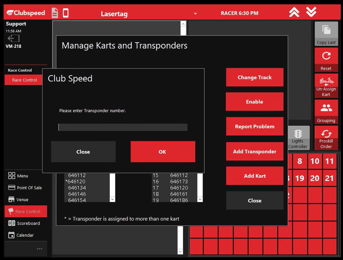343x260 pixels.
Task: Click the VM-218 station label
Action: click(x=13, y=46)
